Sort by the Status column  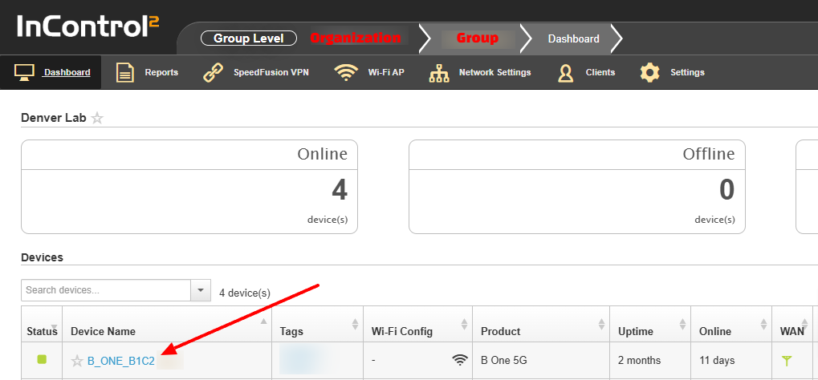point(42,324)
